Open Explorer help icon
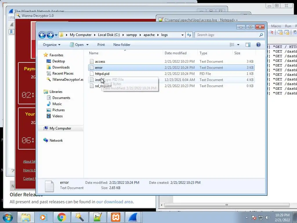This screenshot has height=223, width=297. point(258,45)
